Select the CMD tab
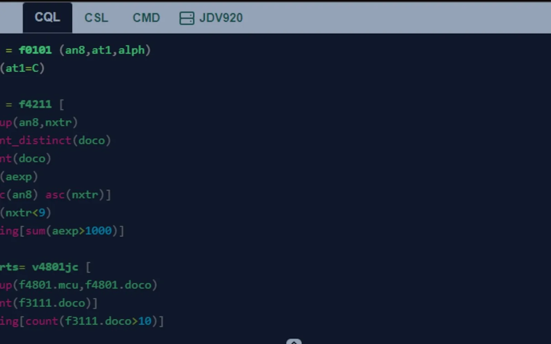 (146, 18)
